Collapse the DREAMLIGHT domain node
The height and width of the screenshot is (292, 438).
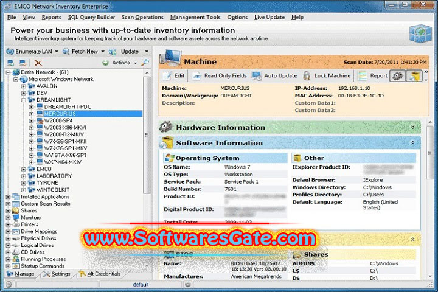(x=24, y=100)
